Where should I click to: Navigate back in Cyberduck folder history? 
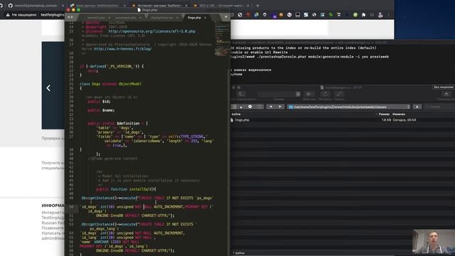(271, 107)
